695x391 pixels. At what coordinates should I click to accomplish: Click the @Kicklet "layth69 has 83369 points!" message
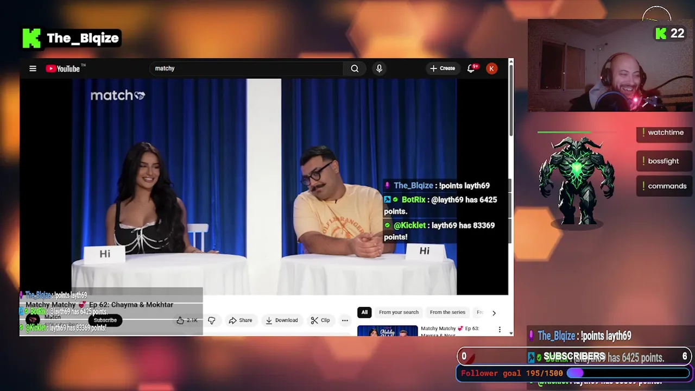coord(439,231)
